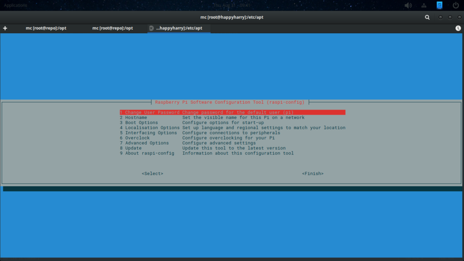
Task: Click 'Set up language and regional settings' description
Action: coord(264,128)
